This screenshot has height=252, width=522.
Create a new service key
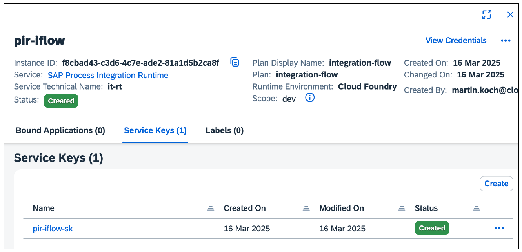[496, 184]
